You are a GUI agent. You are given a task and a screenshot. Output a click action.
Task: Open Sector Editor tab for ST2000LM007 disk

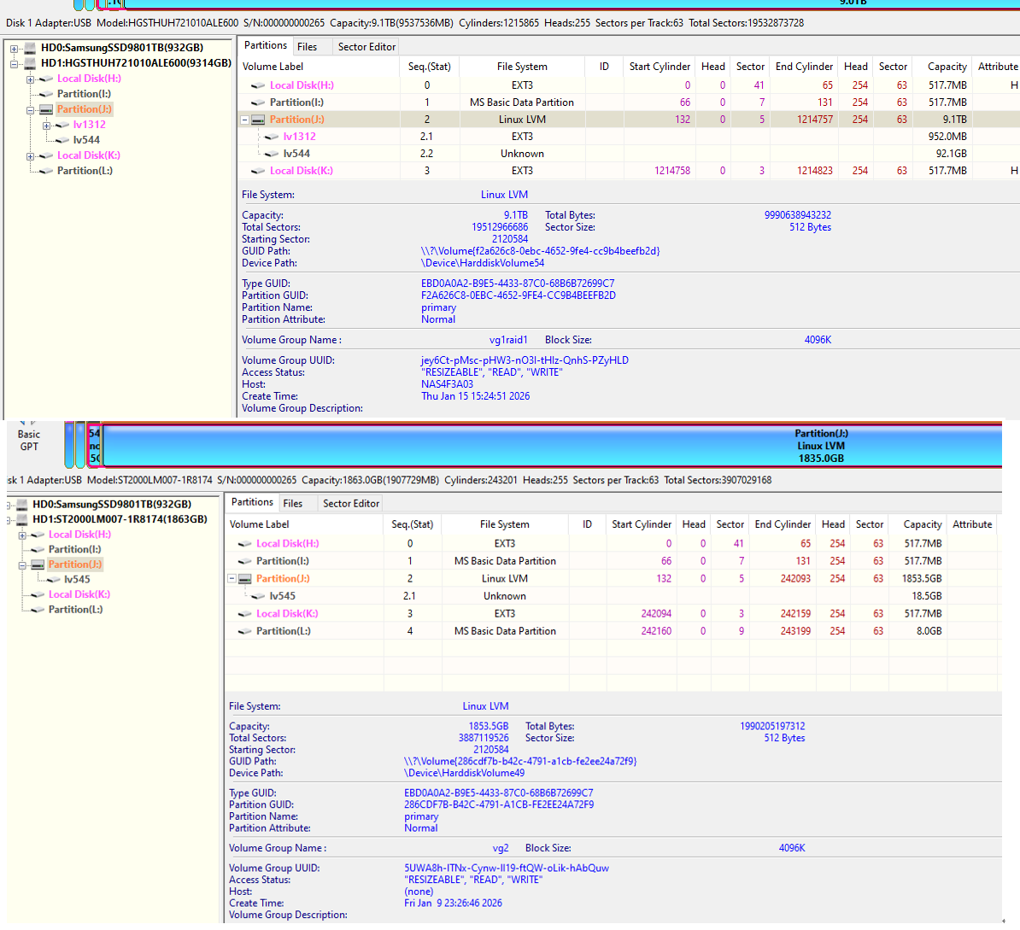pyautogui.click(x=350, y=504)
